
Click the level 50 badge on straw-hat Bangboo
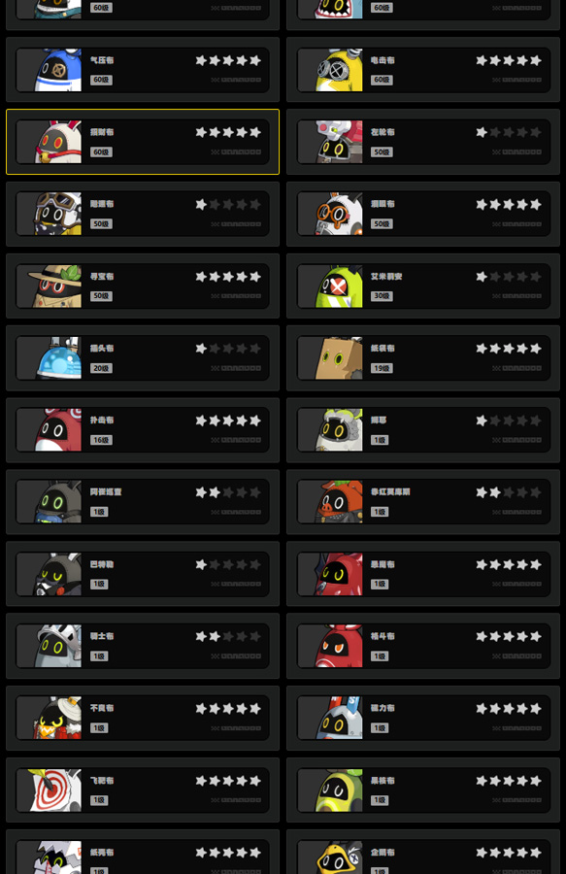click(x=101, y=296)
